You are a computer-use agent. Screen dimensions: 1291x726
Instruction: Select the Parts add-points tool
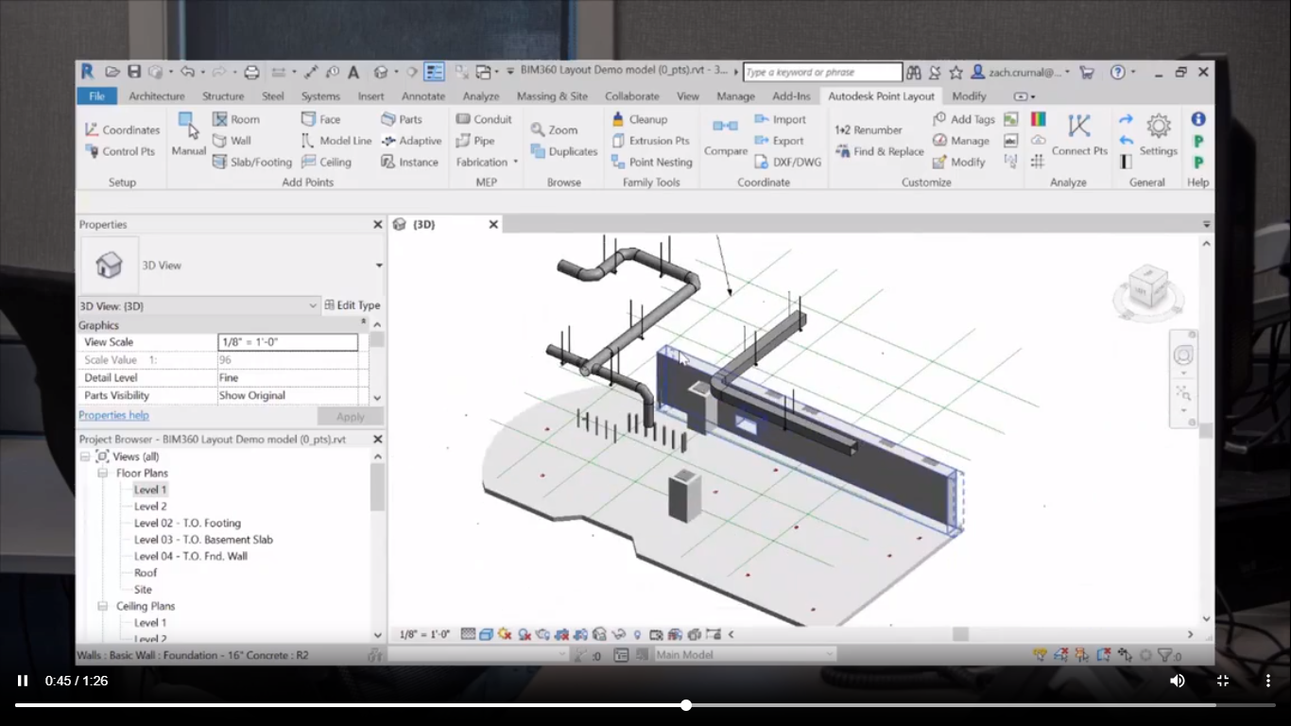tap(402, 119)
